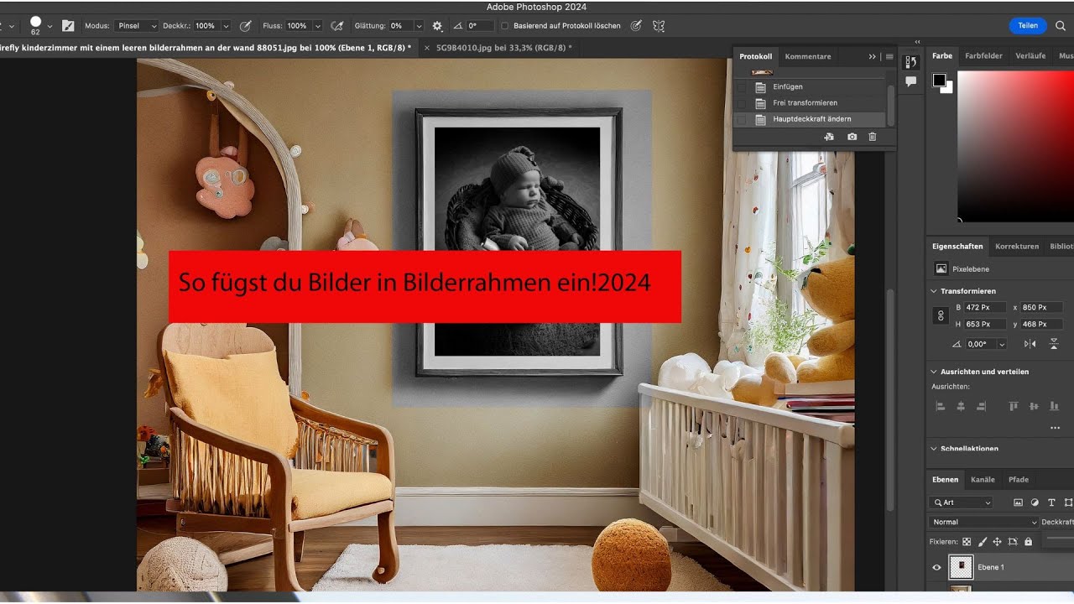
Task: Align horizontal centers icon
Action: [x=961, y=406]
